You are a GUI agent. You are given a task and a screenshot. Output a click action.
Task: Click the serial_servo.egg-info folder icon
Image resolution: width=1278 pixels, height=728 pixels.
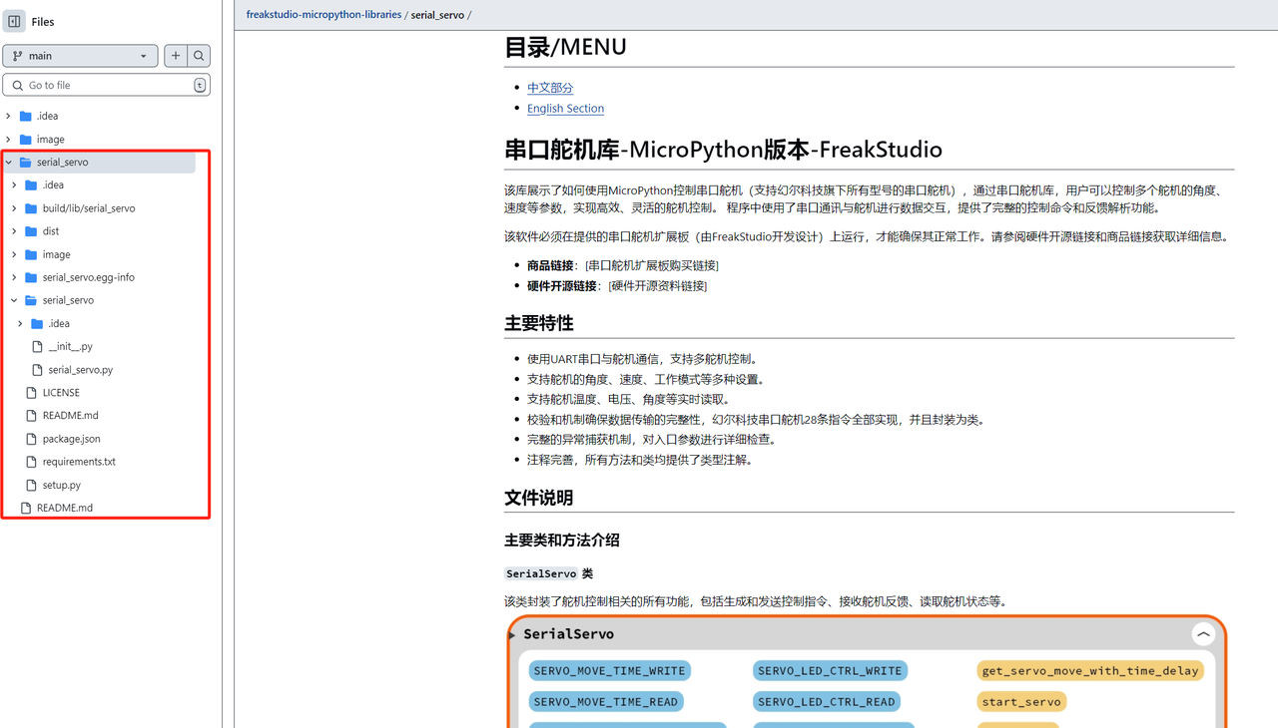[x=32, y=277]
